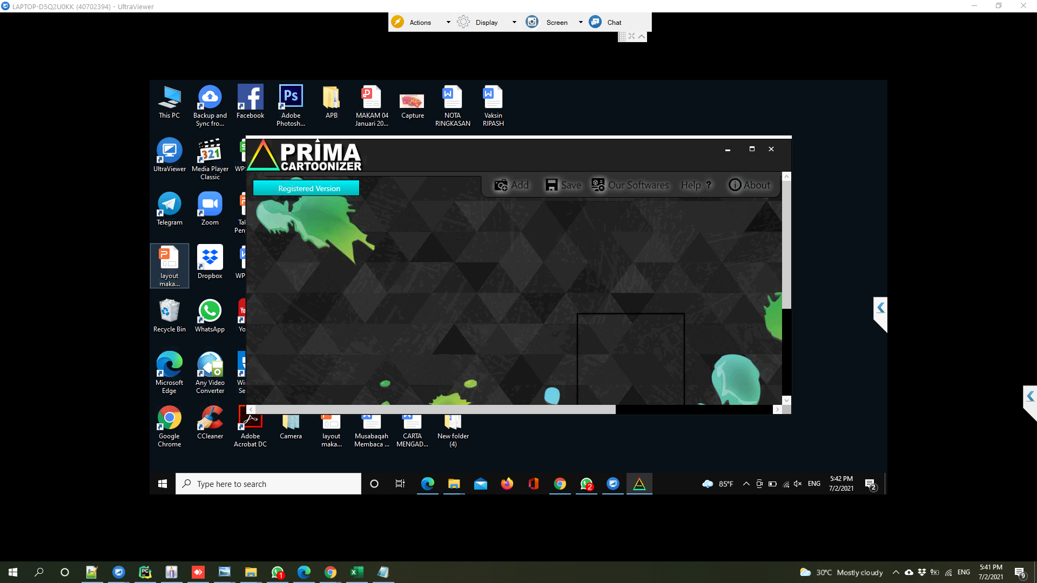This screenshot has height=583, width=1037.
Task: Select Microsoft Edge desktop shortcut
Action: click(x=169, y=372)
